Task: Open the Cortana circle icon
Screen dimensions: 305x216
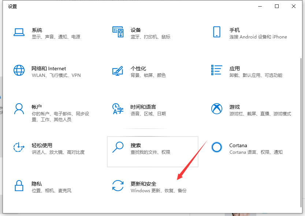Action: (x=217, y=147)
